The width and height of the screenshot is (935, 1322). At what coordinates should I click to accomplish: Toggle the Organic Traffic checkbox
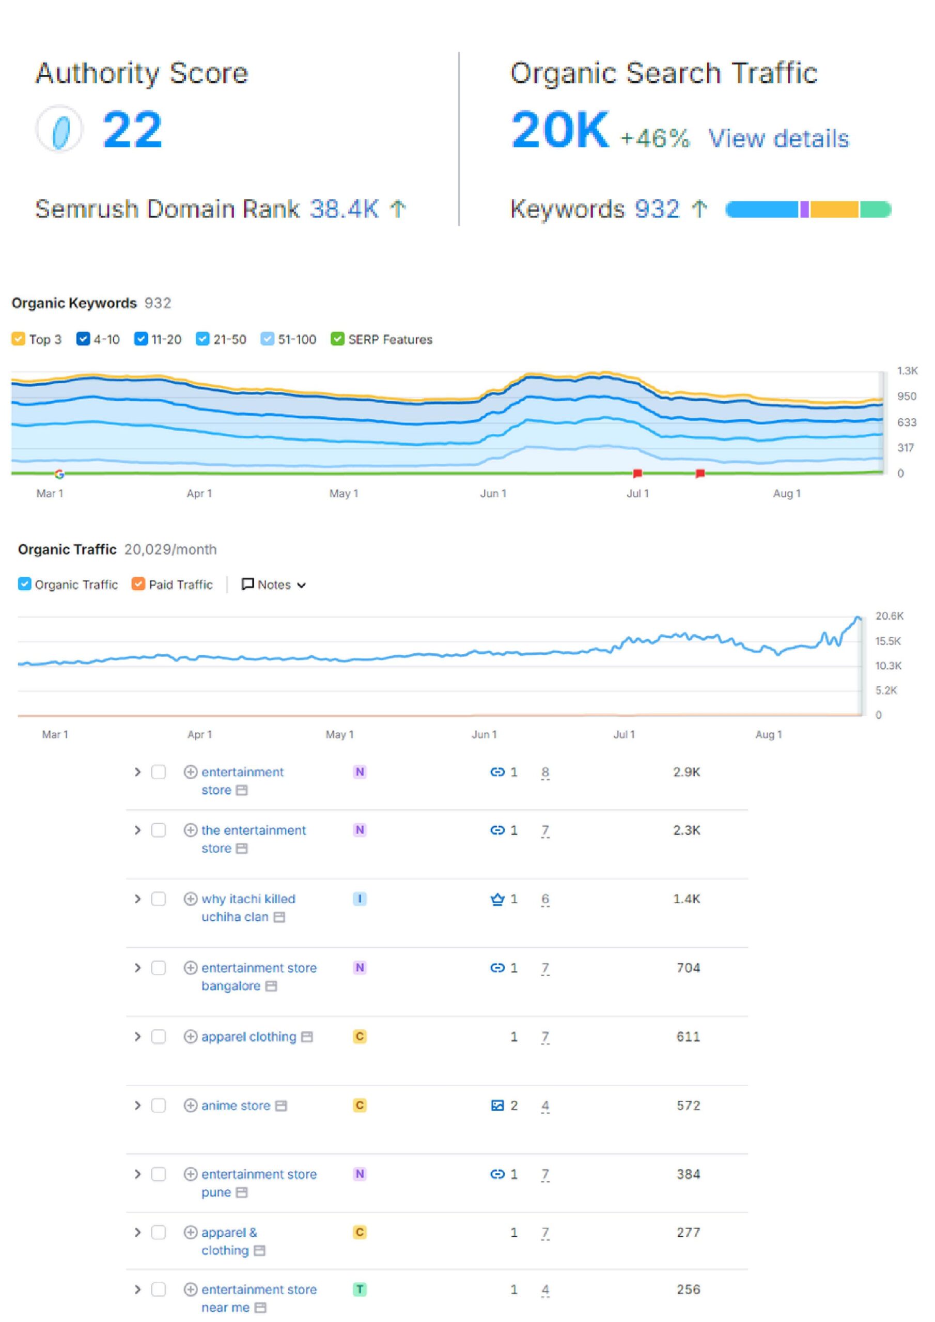(24, 584)
